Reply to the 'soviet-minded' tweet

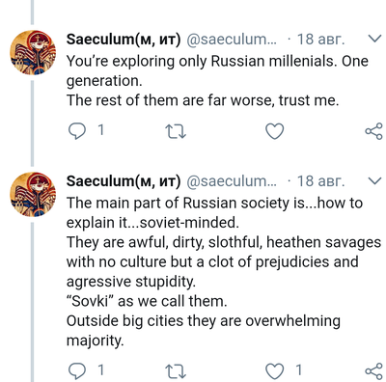click(x=77, y=370)
